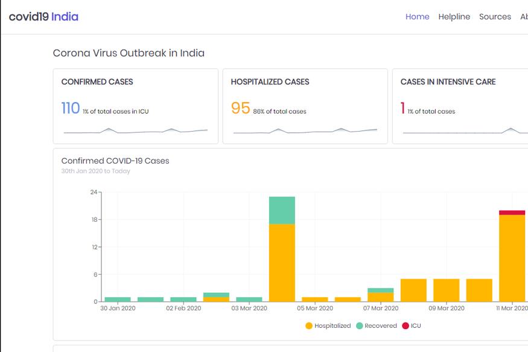Open the Sources navigation link
This screenshot has height=352, width=528.
point(495,16)
